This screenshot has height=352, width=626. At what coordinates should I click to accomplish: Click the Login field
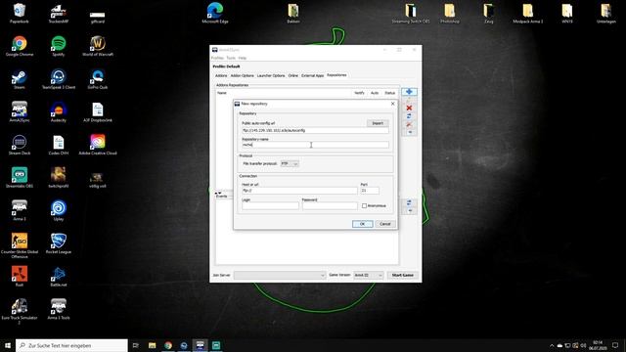pyautogui.click(x=270, y=206)
